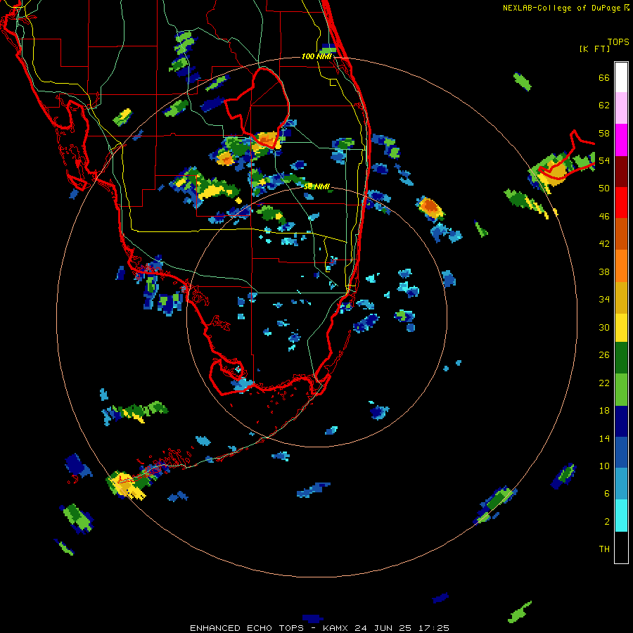This screenshot has width=633, height=633.
Task: Pick the cyan legend swatch beside 2
Action: 621,516
